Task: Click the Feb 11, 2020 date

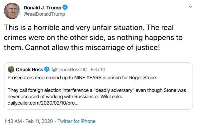Action: [39, 121]
